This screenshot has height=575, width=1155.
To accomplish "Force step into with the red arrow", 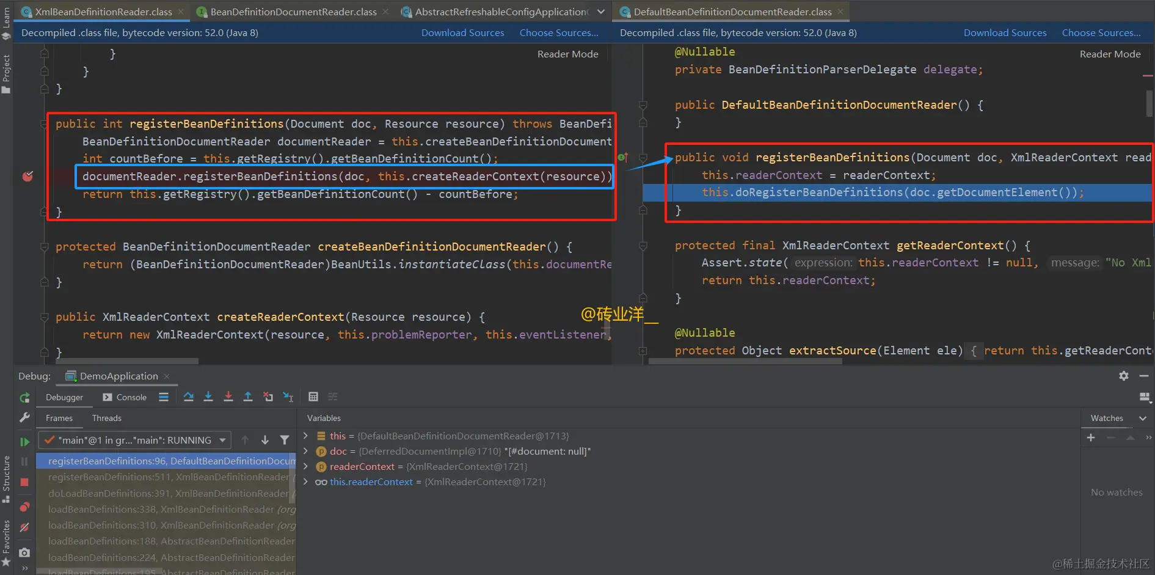I will pyautogui.click(x=228, y=397).
